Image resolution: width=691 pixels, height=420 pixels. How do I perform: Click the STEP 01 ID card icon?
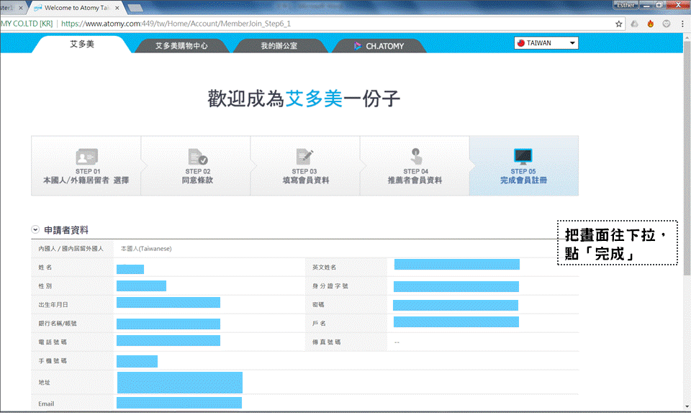click(x=86, y=156)
